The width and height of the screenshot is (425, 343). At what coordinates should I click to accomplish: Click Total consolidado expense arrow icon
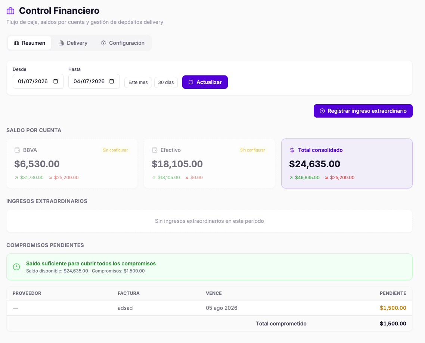click(326, 178)
